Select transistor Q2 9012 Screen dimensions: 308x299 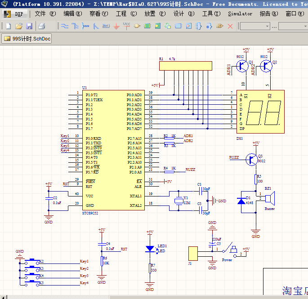tap(266, 66)
